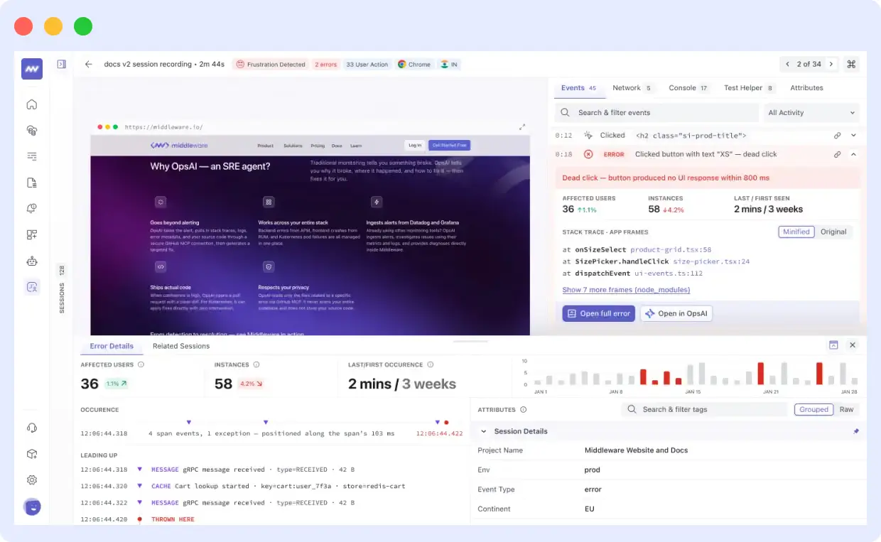Image resolution: width=881 pixels, height=542 pixels.
Task: Switch attributes view to Grouped
Action: click(x=814, y=409)
